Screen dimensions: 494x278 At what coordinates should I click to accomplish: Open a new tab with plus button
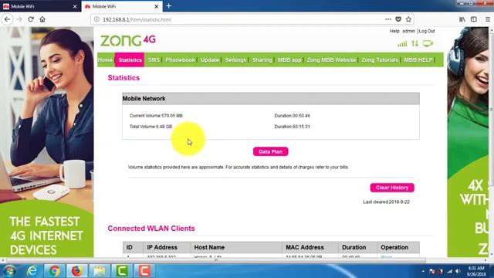click(169, 6)
